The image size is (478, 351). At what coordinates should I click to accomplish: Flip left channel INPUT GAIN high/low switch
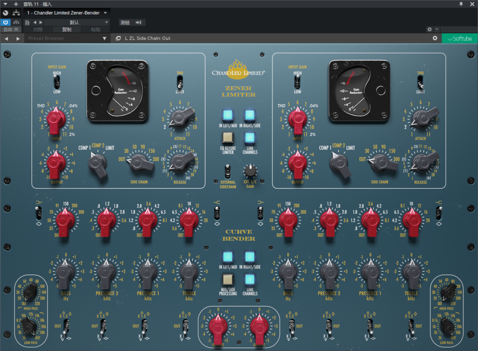pyautogui.click(x=56, y=82)
